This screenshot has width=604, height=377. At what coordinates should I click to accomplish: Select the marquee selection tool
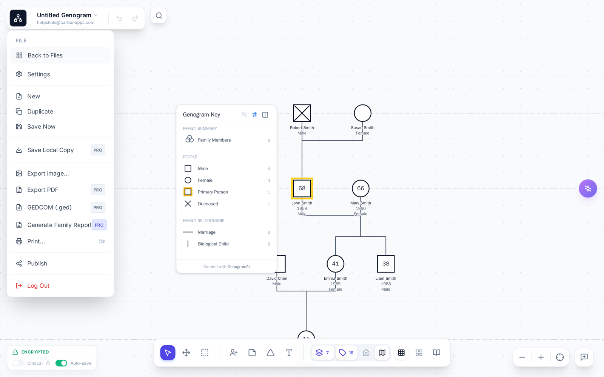coord(205,352)
